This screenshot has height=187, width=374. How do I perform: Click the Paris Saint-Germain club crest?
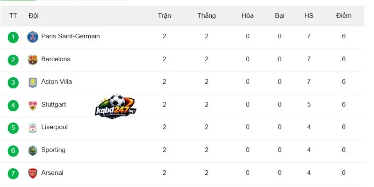pyautogui.click(x=33, y=37)
